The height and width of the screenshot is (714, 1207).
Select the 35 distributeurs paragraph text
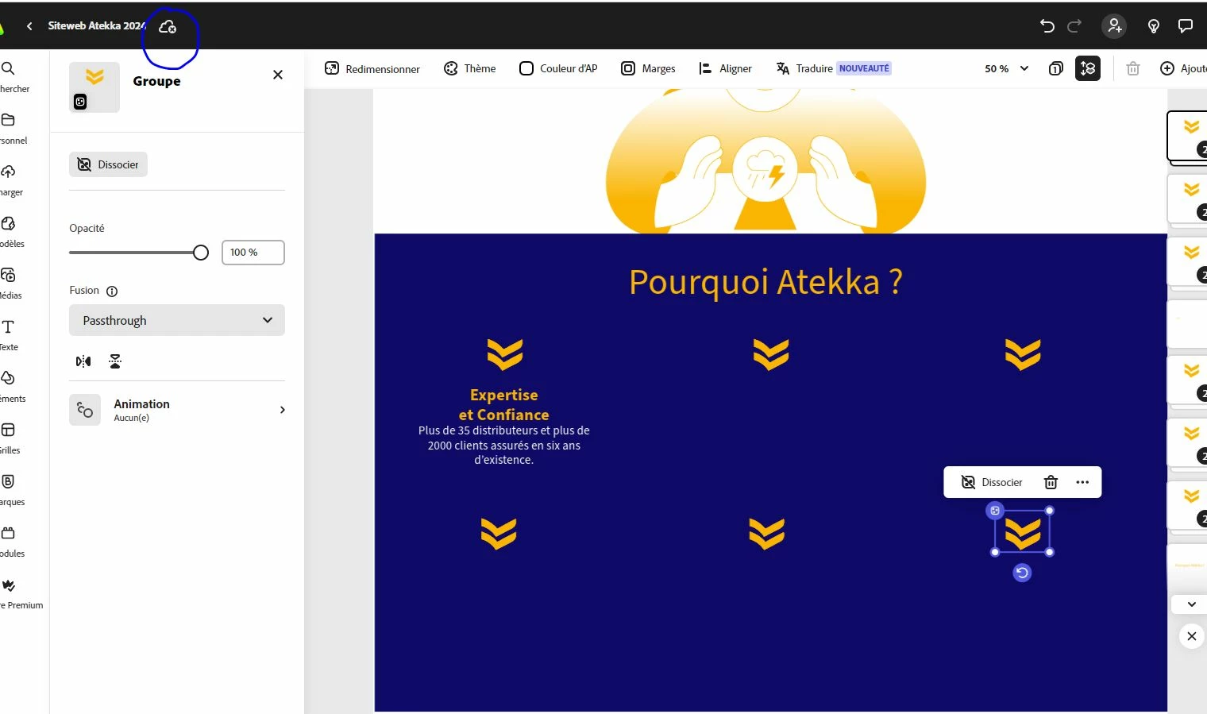504,445
